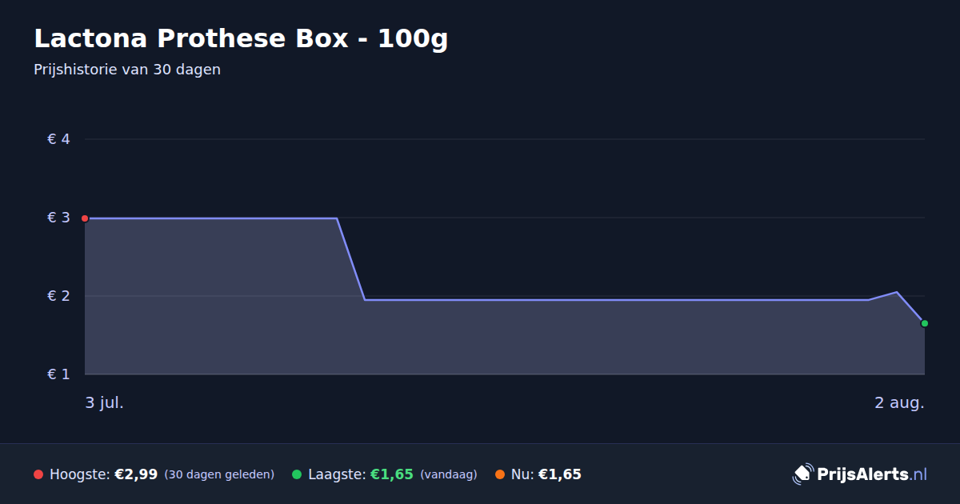The width and height of the screenshot is (960, 504).
Task: Click the Lactona Prothese Box title
Action: (x=241, y=38)
